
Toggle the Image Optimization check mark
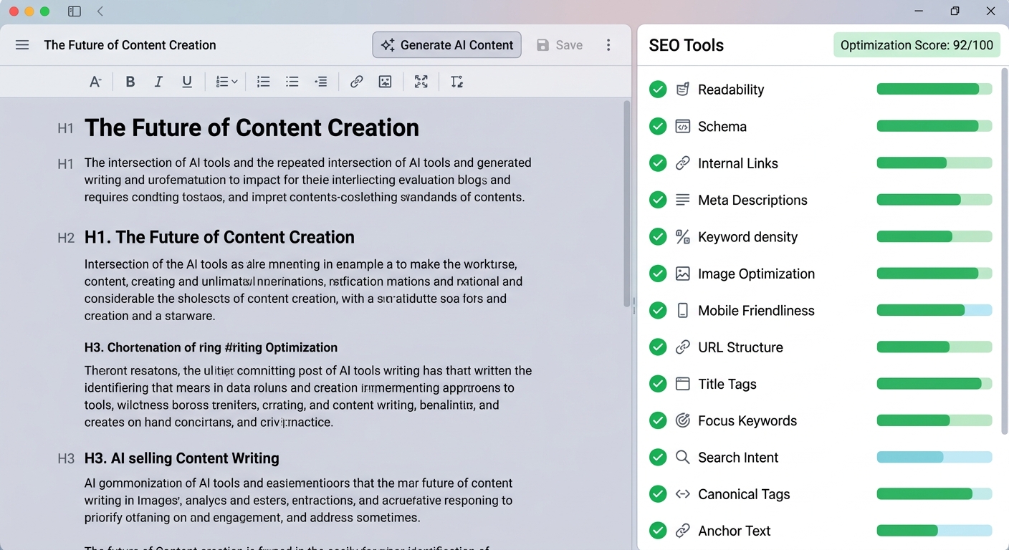coord(658,274)
